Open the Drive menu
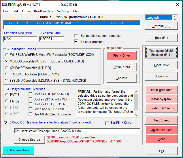Image resolution: width=183 pixels, height=158 pixels. click(x=26, y=11)
